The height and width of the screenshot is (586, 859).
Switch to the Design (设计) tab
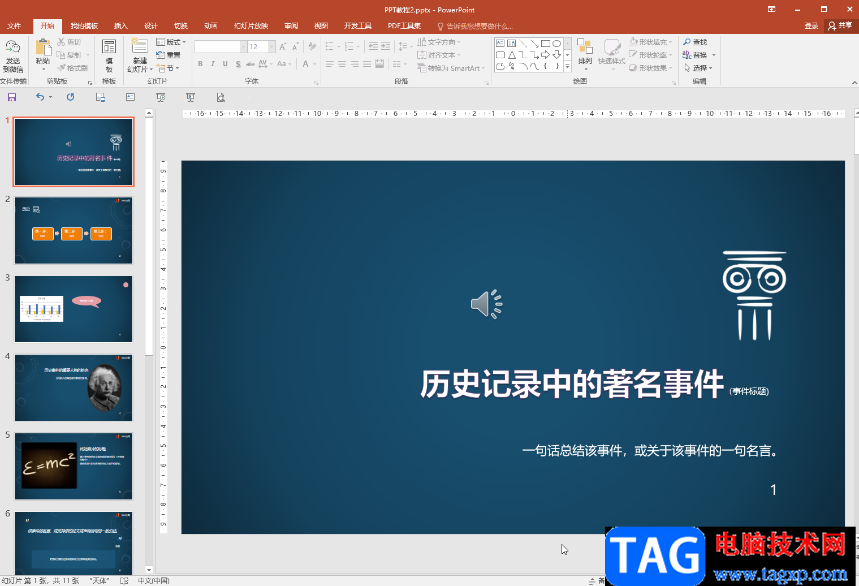(x=151, y=25)
